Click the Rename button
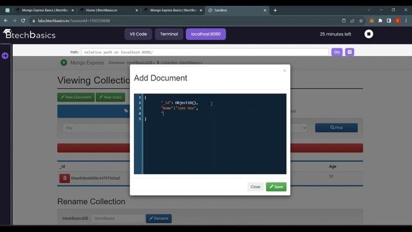Viewport: 412px width, 232px height. click(x=159, y=218)
